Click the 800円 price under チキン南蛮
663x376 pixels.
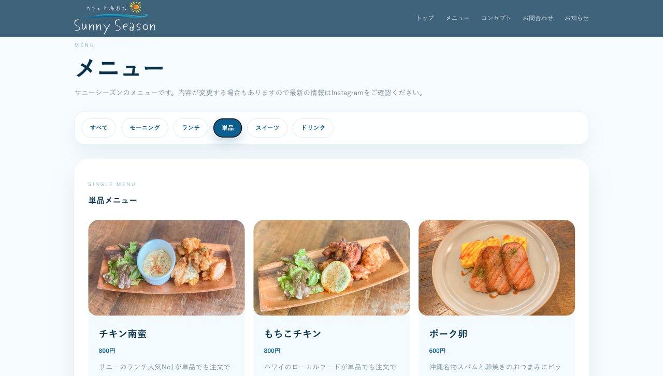pos(107,351)
